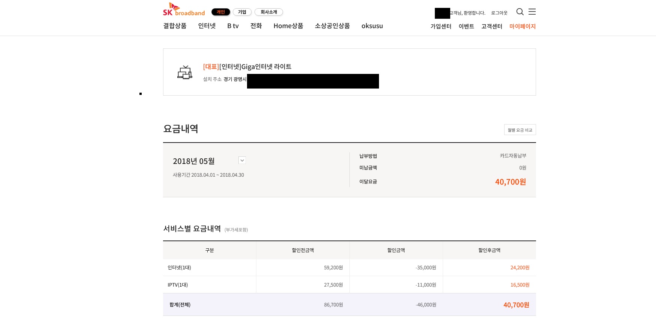Open the B tv menu
The width and height of the screenshot is (656, 332).
pos(233,26)
